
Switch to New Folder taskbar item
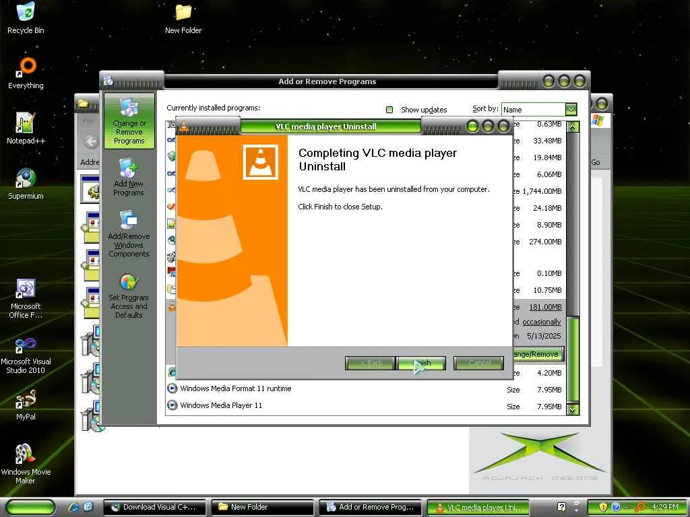tap(263, 508)
